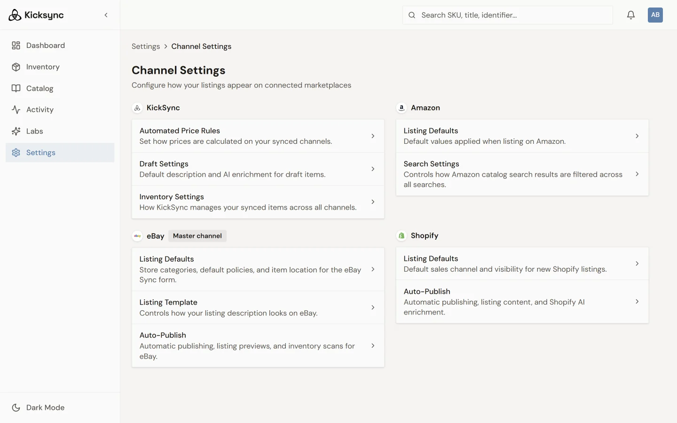Open Labs in the sidebar

pyautogui.click(x=60, y=131)
